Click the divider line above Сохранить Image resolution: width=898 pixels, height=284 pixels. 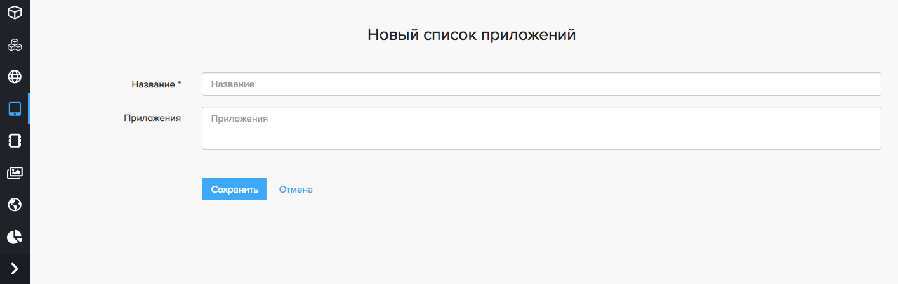click(x=472, y=164)
